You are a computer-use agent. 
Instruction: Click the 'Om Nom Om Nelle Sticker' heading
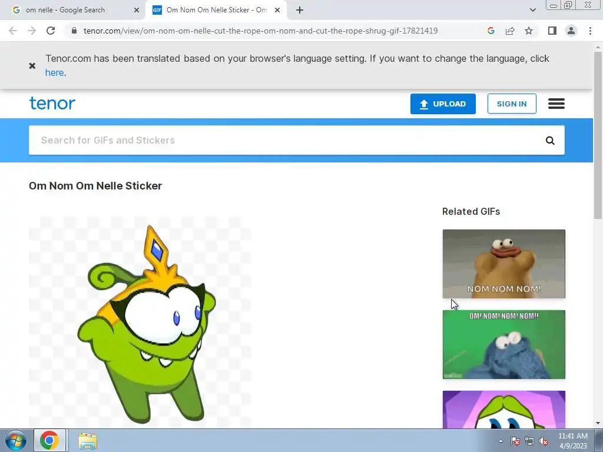[95, 185]
